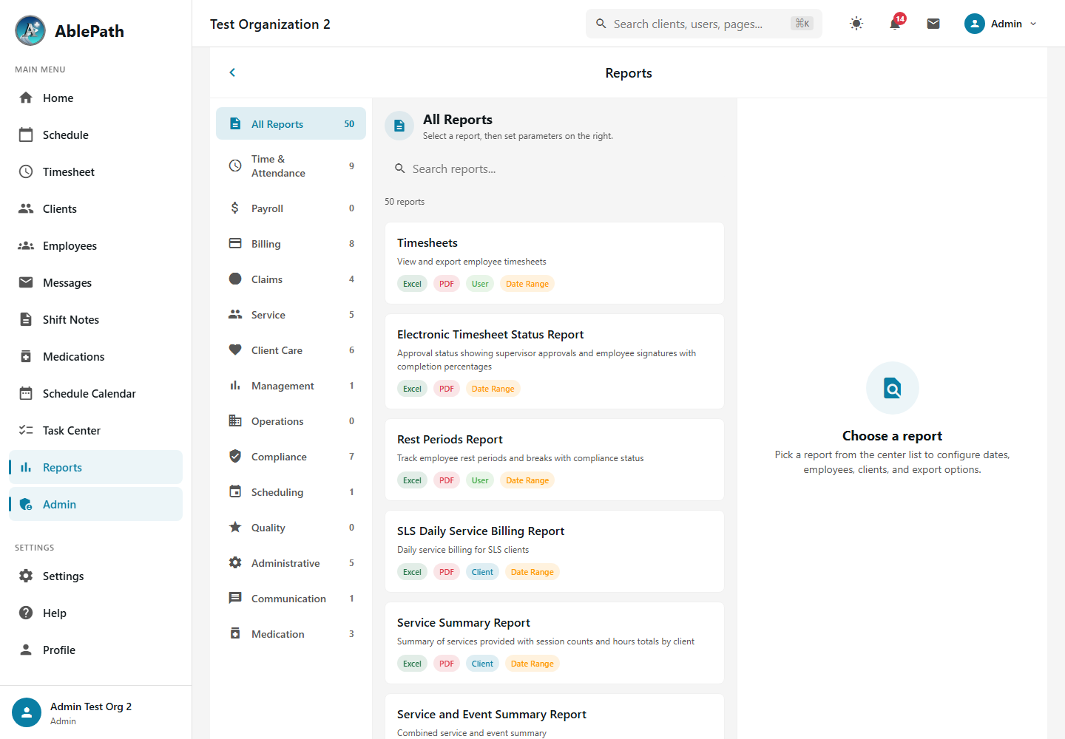Open the Claims report category
1065x739 pixels.
[291, 279]
